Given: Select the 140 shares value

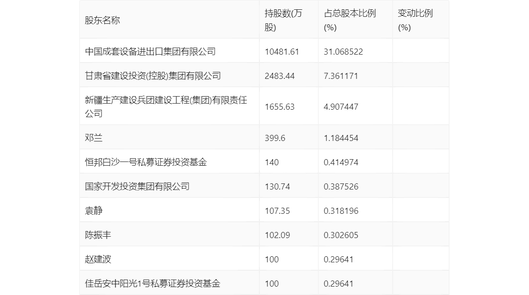Looking at the screenshot, I should point(271,162).
